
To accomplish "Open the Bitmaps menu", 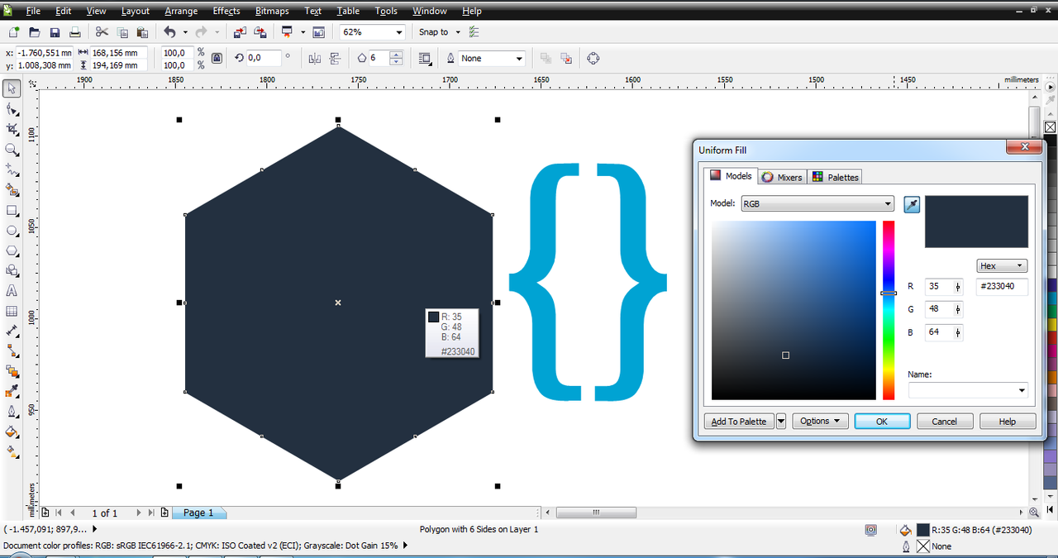I will point(272,11).
